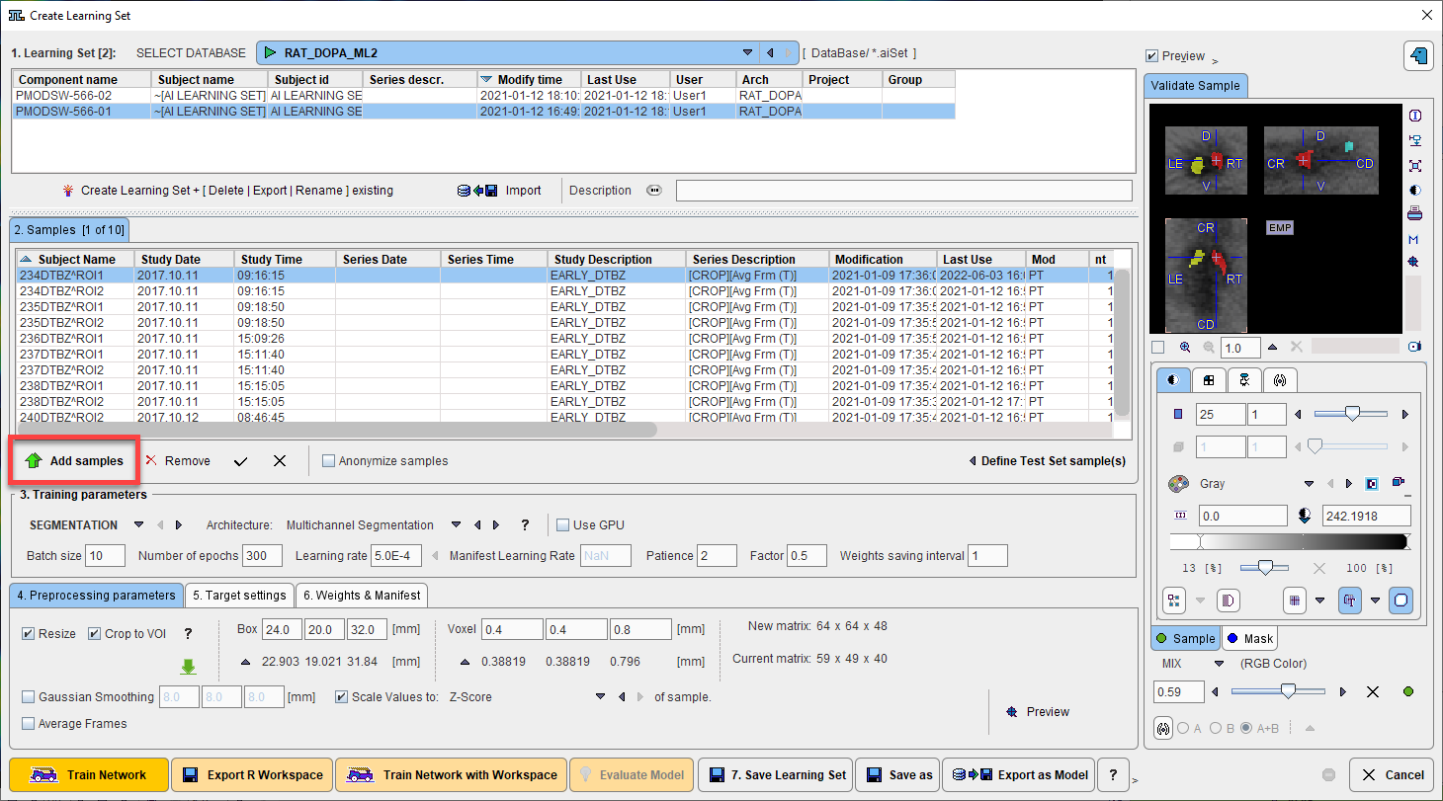Open the MIX fusion mode dropdown

click(x=1219, y=664)
